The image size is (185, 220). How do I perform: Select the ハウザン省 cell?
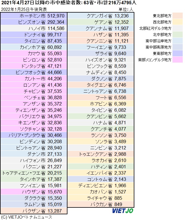point(23,192)
